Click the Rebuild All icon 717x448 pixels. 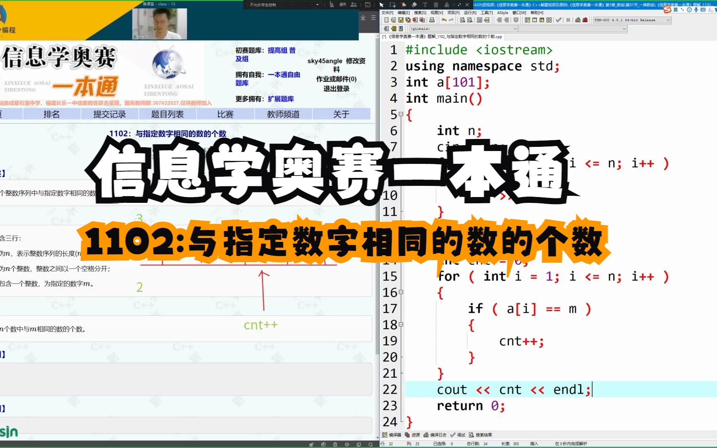[x=549, y=20]
